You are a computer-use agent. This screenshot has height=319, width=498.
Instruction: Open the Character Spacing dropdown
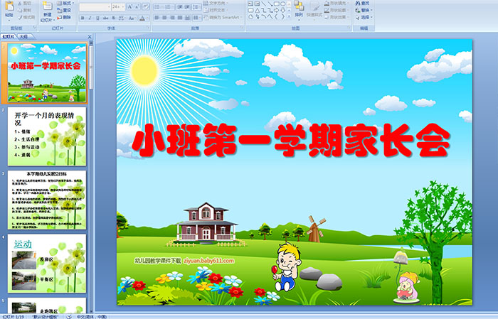point(122,18)
